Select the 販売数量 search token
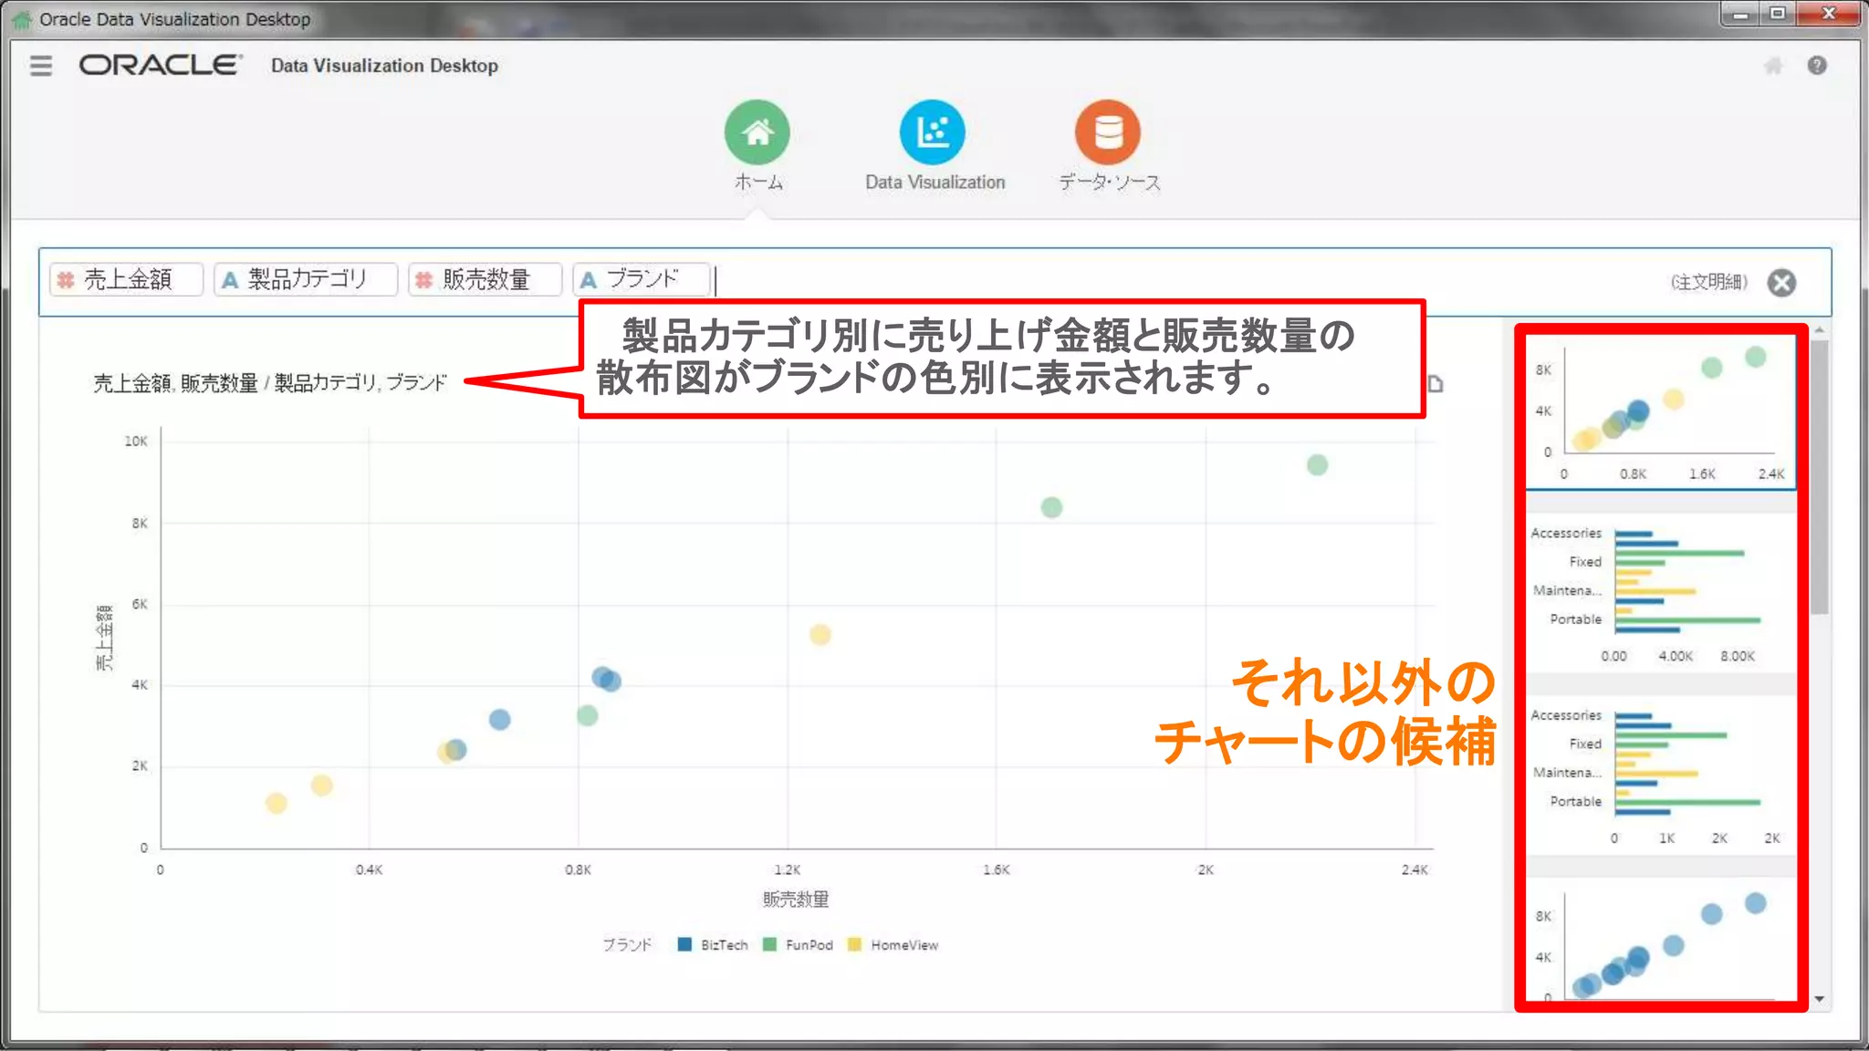 coord(485,279)
